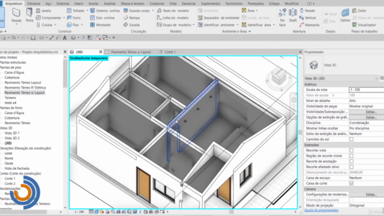Image resolution: width=384 pixels, height=216 pixels.
Task: Open Grupo de modelos tool
Action: click(x=174, y=25)
